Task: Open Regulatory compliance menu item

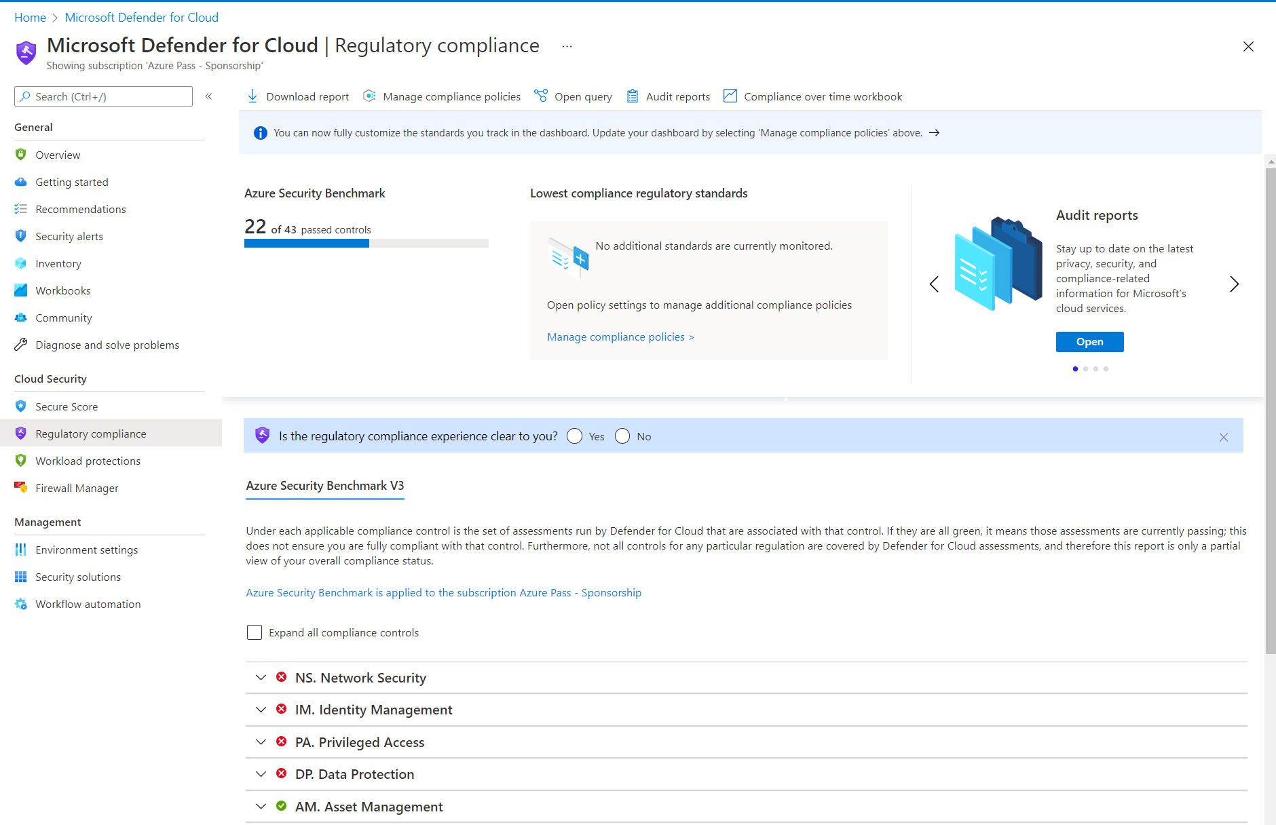Action: tap(111, 434)
